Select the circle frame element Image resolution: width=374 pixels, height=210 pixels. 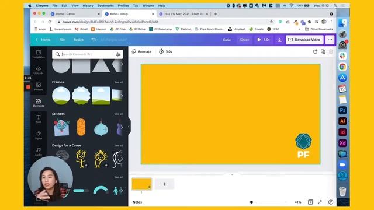(61, 96)
